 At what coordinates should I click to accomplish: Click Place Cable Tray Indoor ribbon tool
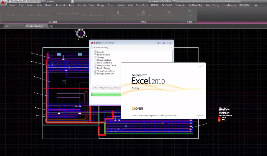40,14
